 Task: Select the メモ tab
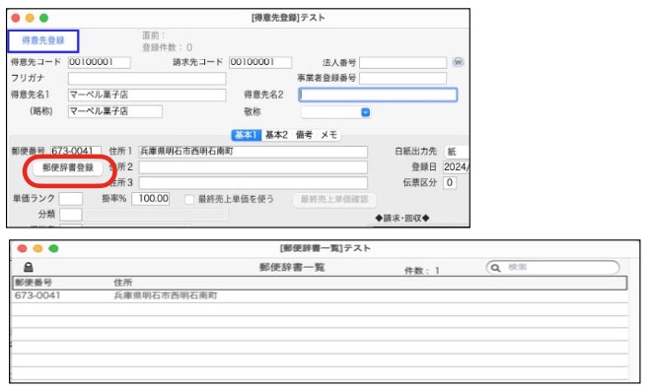point(329,135)
